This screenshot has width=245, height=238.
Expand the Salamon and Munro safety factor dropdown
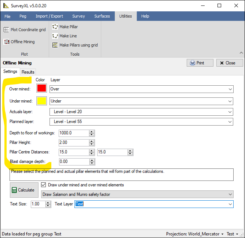[230, 194]
